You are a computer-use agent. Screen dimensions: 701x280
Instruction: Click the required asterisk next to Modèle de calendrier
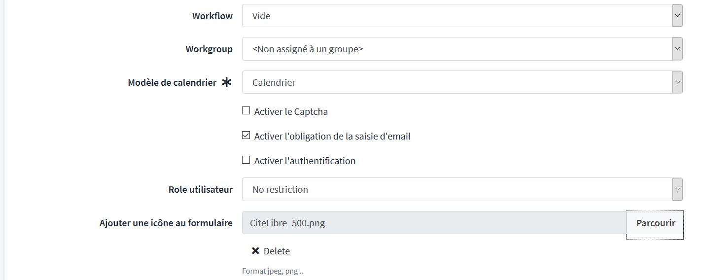[226, 82]
